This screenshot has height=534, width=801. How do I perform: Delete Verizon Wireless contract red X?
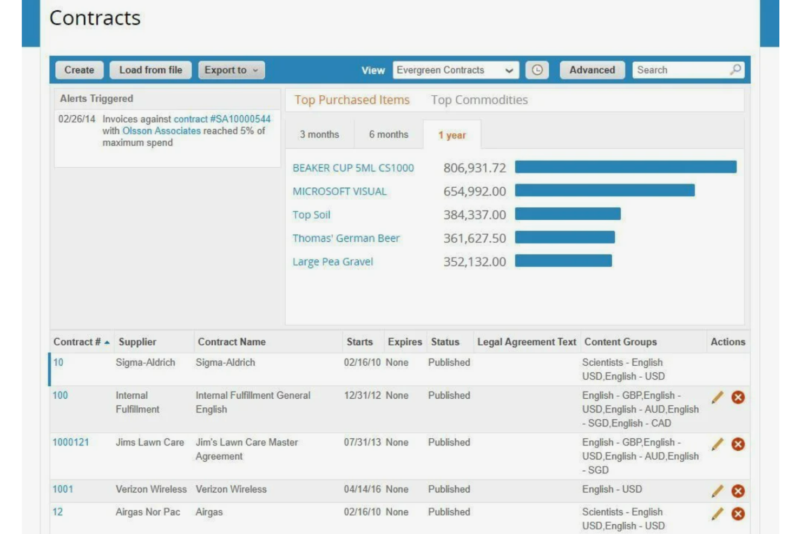[738, 491]
